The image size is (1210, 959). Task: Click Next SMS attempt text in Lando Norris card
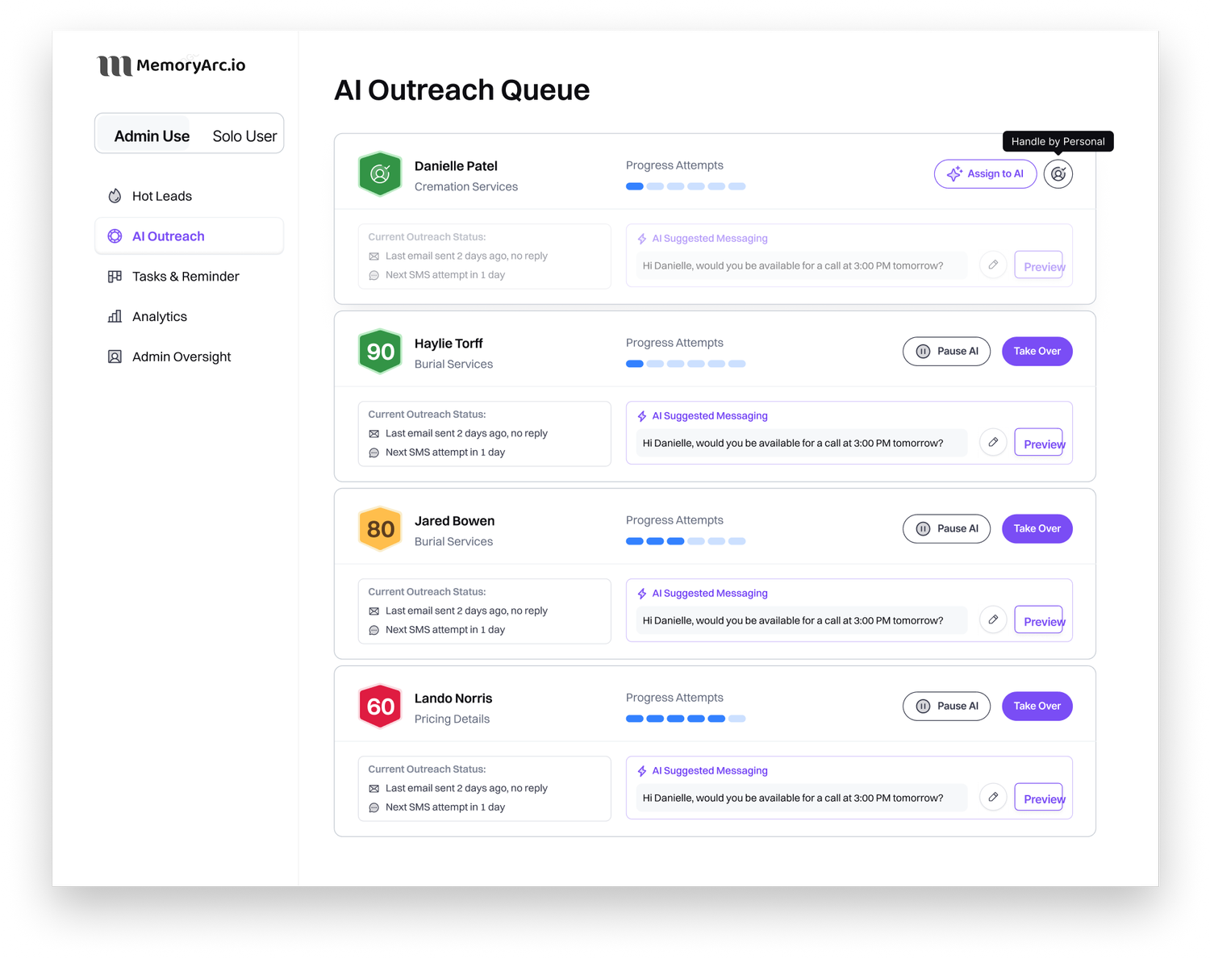(445, 807)
